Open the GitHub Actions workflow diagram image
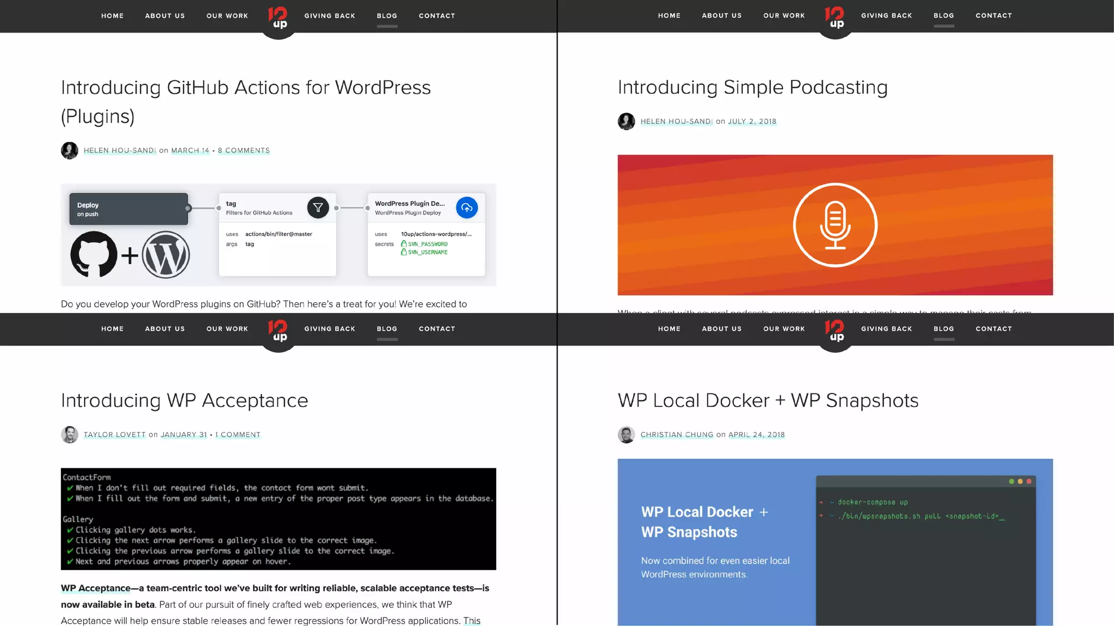The width and height of the screenshot is (1114, 626). (278, 235)
